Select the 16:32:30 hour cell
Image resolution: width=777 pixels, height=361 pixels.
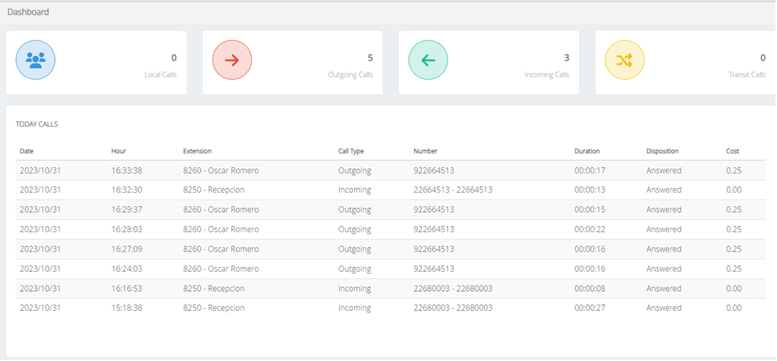(127, 190)
